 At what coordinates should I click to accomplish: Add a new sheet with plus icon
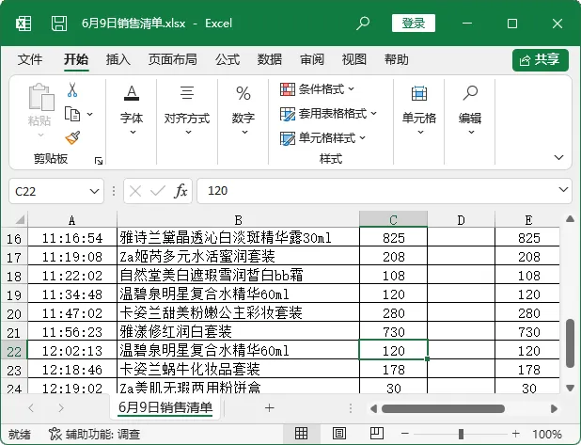(270, 408)
